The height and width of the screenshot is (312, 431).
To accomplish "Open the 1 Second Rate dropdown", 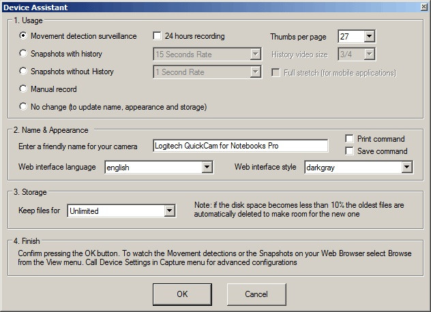I will [x=256, y=72].
